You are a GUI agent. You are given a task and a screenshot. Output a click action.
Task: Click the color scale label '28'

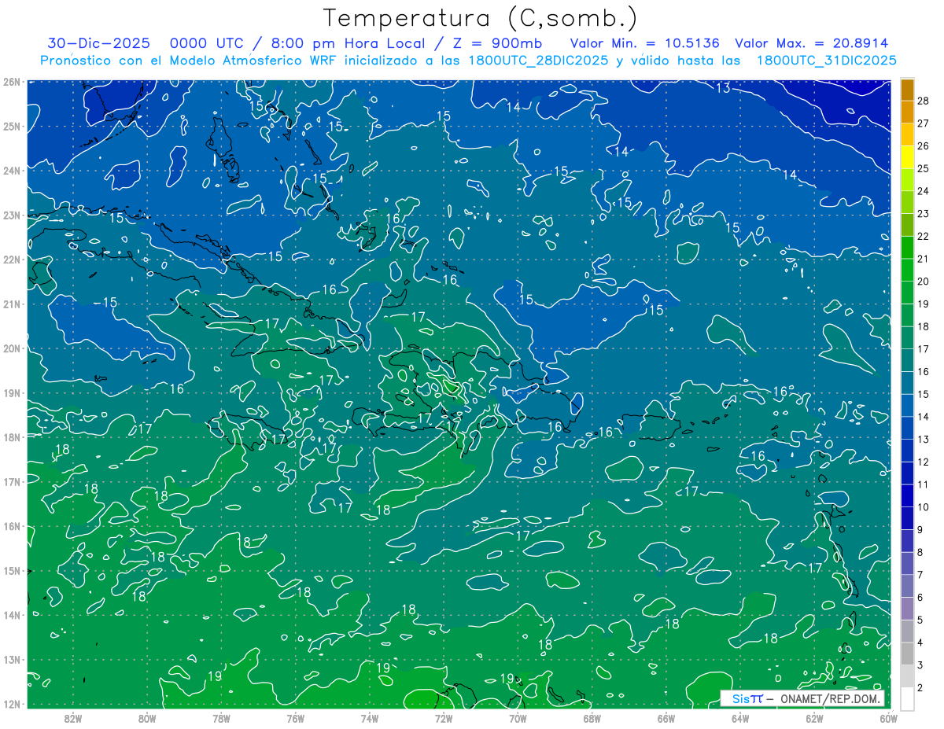924,102
